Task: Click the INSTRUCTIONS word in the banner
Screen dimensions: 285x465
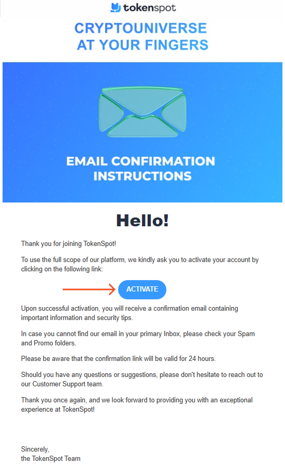Action: [142, 176]
